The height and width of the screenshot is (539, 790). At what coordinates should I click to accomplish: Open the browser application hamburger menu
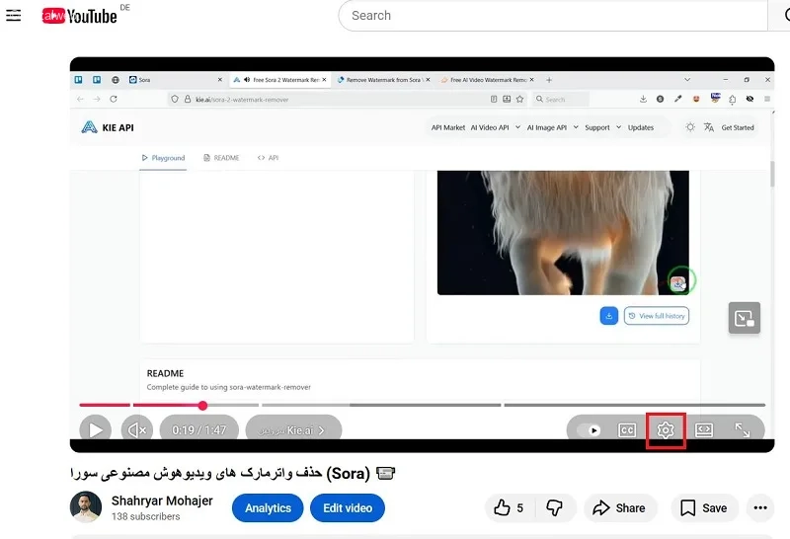767,100
